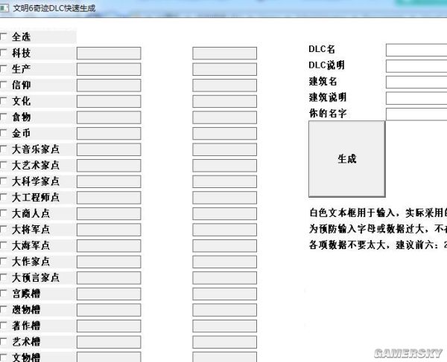Image resolution: width=447 pixels, height=362 pixels.
Task: Click the first value box in 大将军点 row
Action: (x=109, y=230)
